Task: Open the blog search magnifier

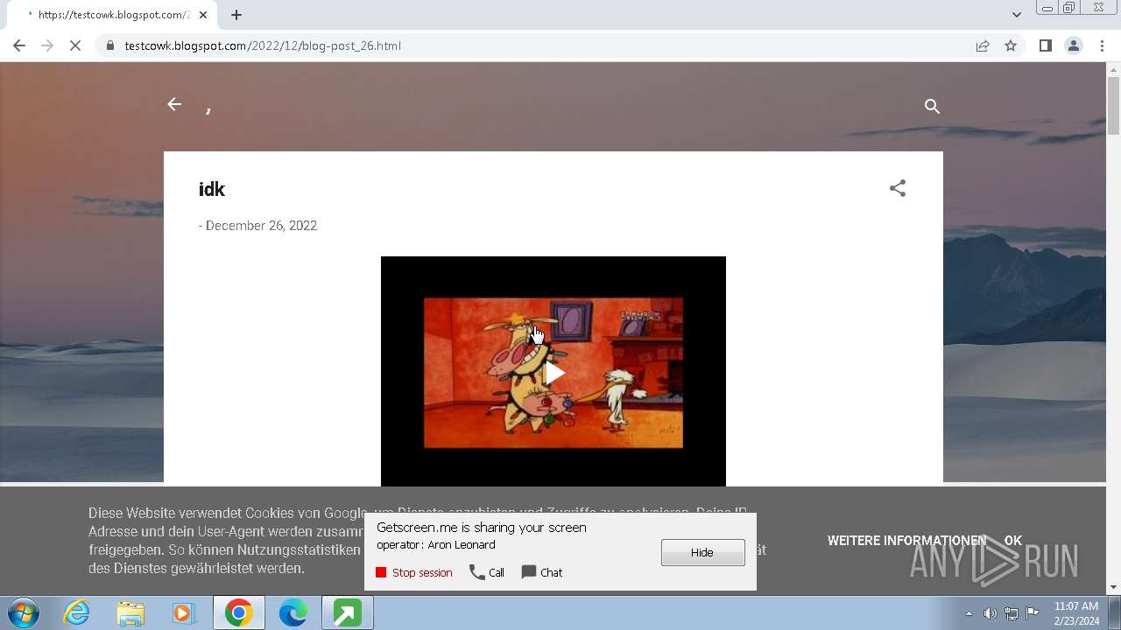Action: click(x=932, y=106)
